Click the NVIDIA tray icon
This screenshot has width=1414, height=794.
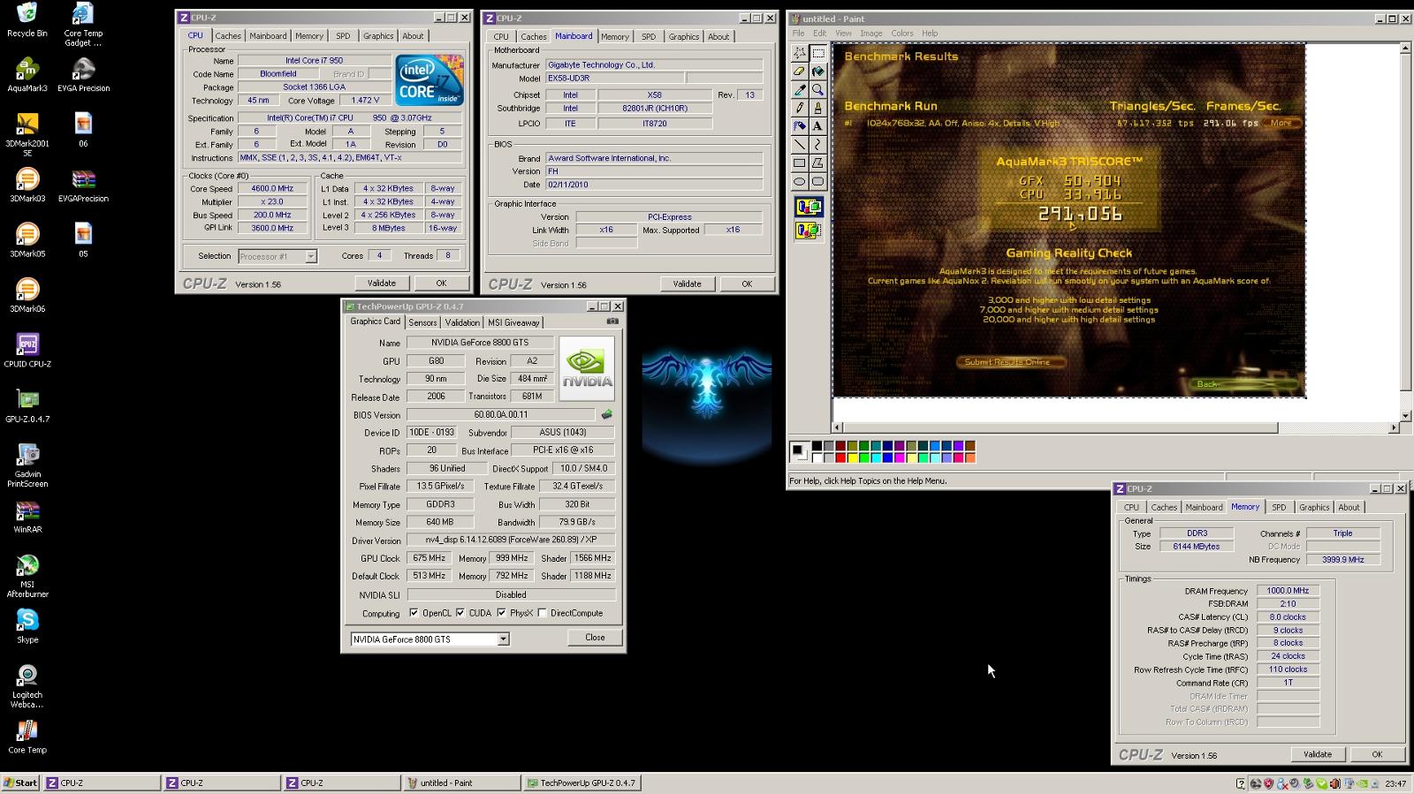(x=1362, y=783)
